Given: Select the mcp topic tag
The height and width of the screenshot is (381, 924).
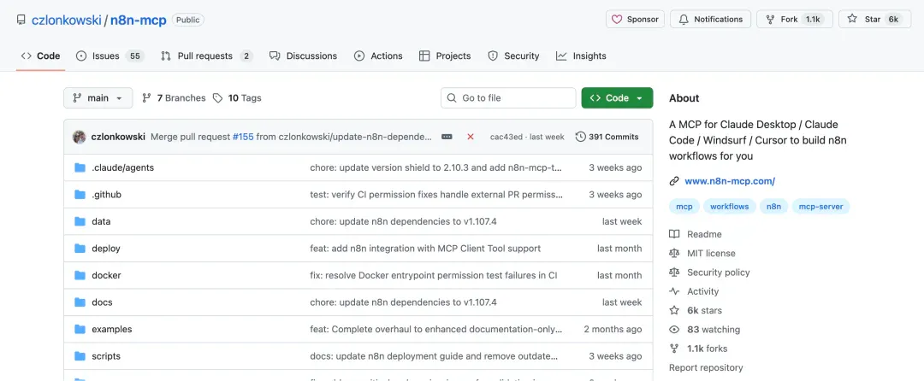Looking at the screenshot, I should 684,207.
